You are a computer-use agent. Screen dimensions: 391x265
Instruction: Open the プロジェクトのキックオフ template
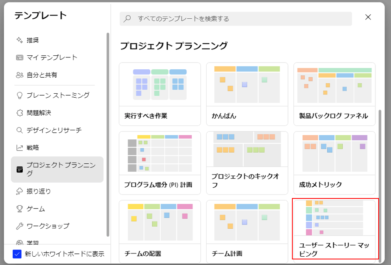coord(247,163)
